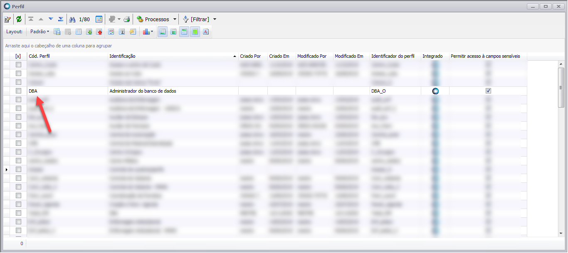
Task: Expand the [Filtrar] dropdown arrow
Action: coord(215,20)
